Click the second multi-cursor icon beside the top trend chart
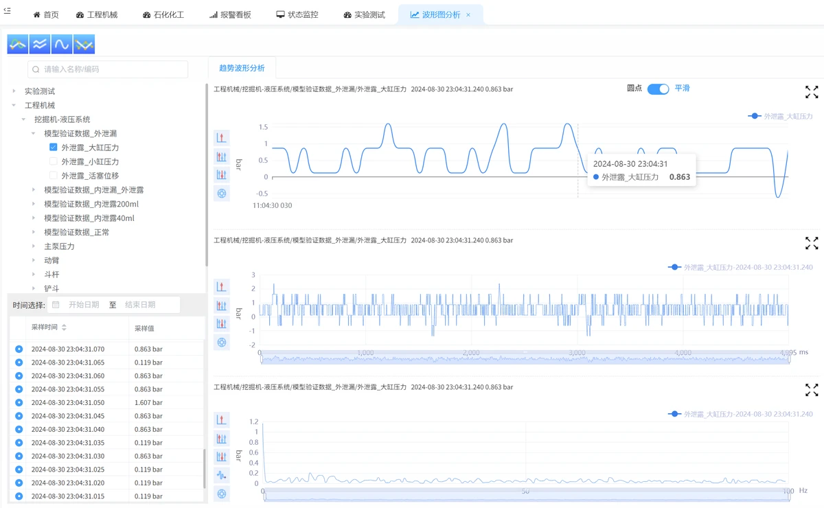The width and height of the screenshot is (824, 508). tap(221, 157)
